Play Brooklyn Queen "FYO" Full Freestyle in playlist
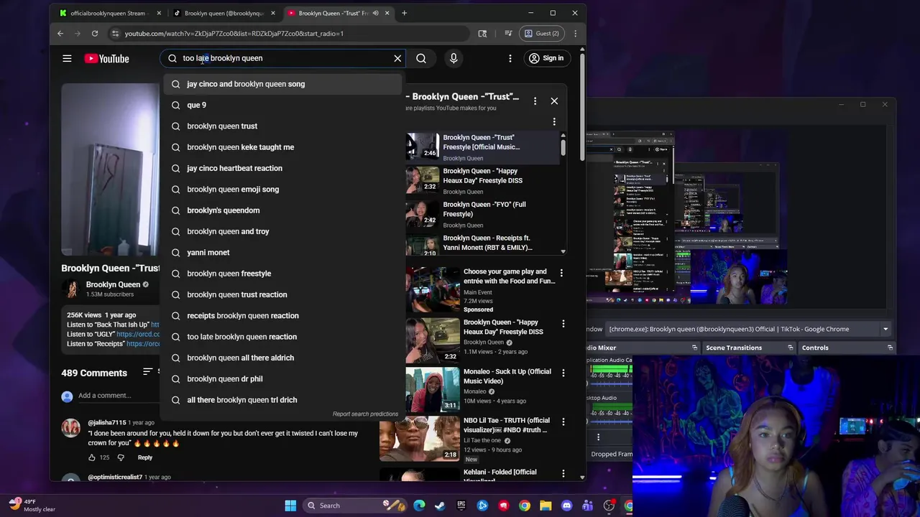This screenshot has width=920, height=517. tap(482, 214)
